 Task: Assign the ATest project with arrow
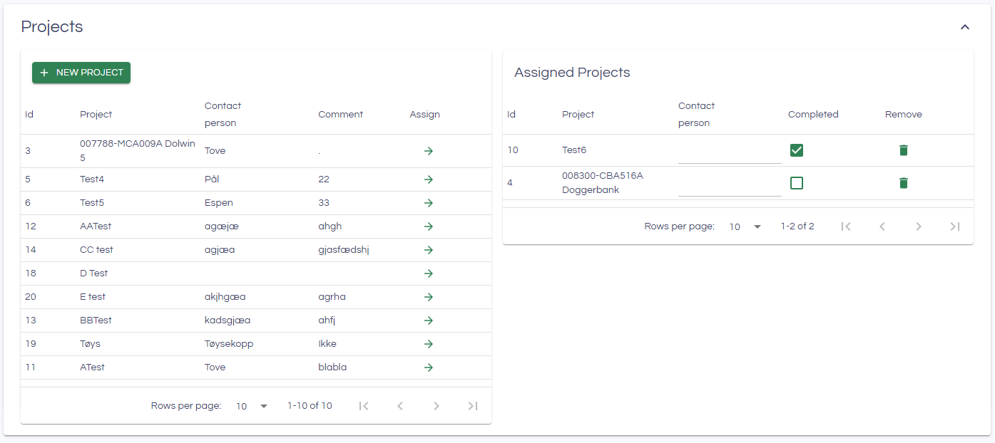tap(429, 368)
